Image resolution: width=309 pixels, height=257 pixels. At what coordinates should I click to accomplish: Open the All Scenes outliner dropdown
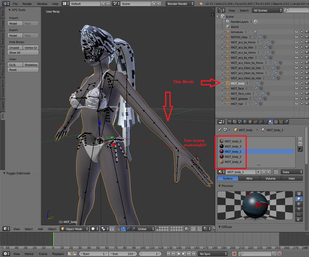[x=267, y=10]
